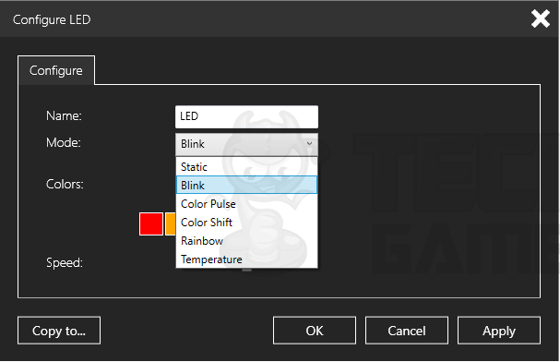Screen dimensions: 560x362
Task: Click the orange color swatch
Action: 171,223
